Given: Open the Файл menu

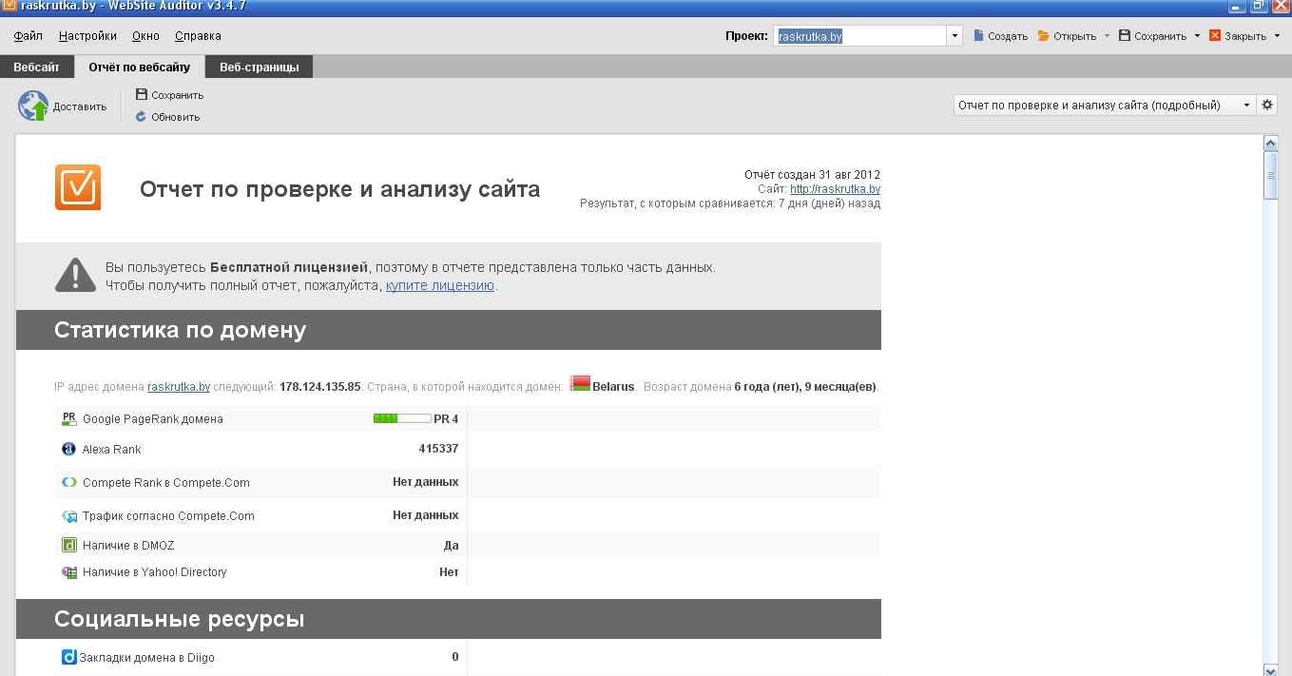Looking at the screenshot, I should pos(29,36).
